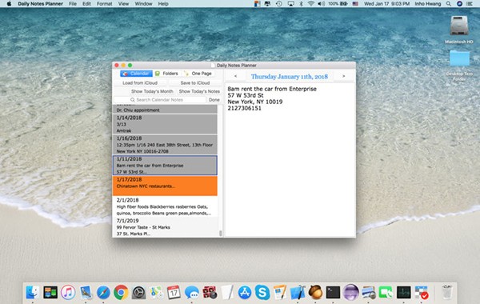Click Save to iCloud button

pos(195,83)
